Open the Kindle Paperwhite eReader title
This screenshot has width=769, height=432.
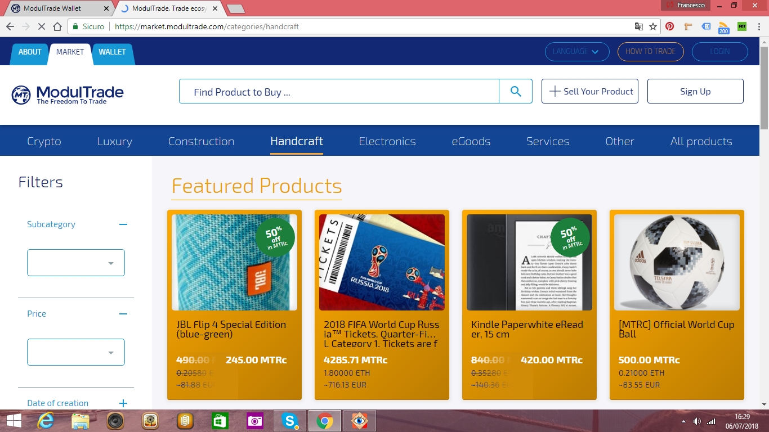[527, 330]
